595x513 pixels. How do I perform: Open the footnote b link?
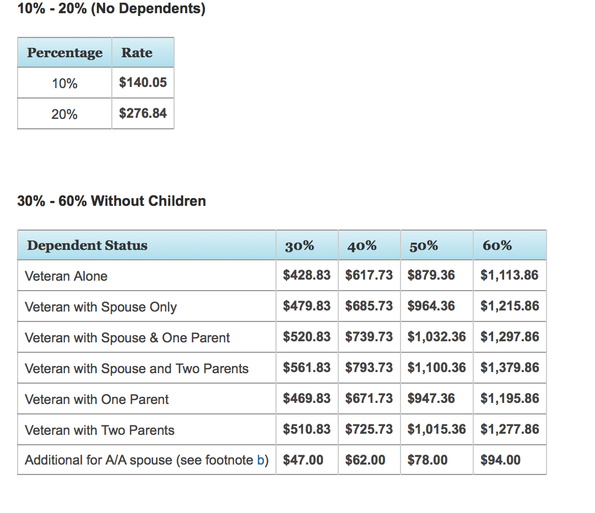coord(261,460)
